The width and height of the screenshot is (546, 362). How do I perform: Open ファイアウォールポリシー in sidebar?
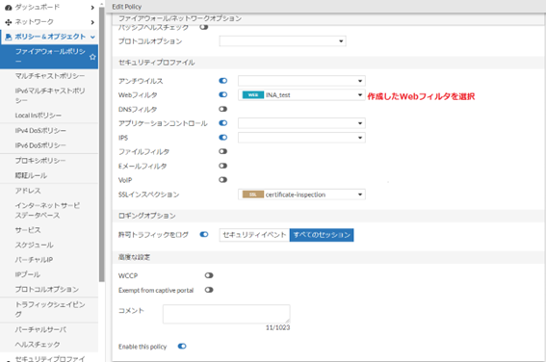[49, 57]
